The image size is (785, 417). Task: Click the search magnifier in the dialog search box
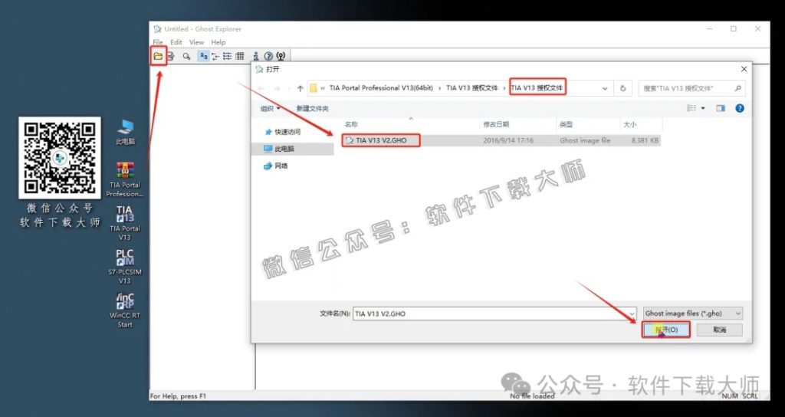[x=737, y=88]
